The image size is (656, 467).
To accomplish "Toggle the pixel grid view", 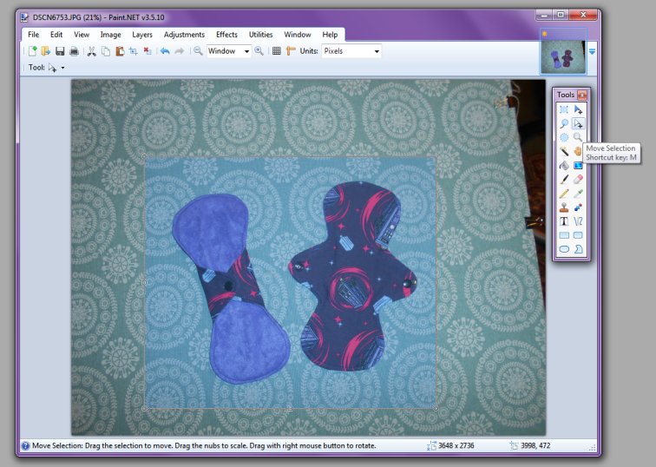I will click(x=276, y=51).
